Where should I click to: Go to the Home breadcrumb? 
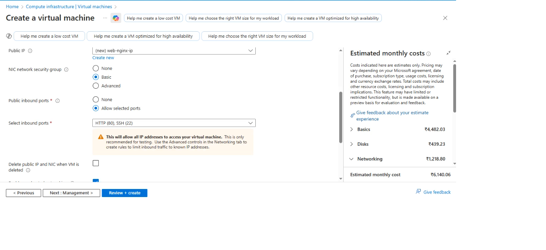coord(12,7)
